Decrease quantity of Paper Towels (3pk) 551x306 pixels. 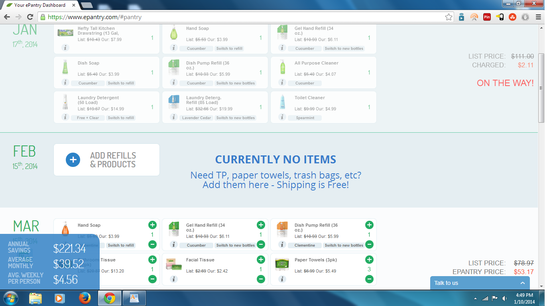point(369,279)
